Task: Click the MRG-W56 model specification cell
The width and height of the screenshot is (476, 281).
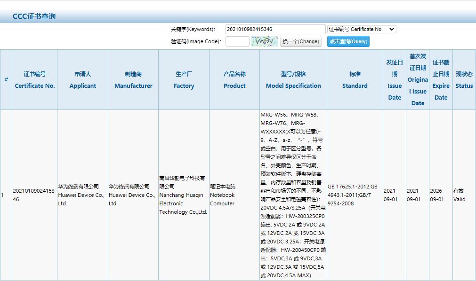Action: (x=293, y=195)
